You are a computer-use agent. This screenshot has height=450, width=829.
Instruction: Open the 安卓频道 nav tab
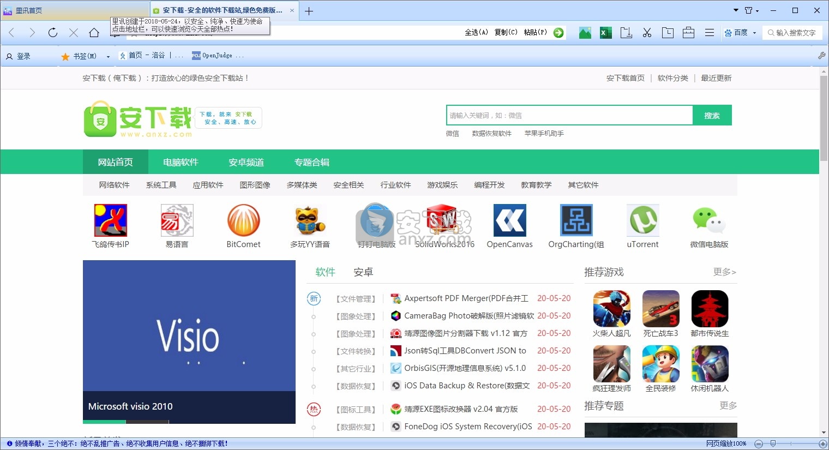click(x=246, y=162)
